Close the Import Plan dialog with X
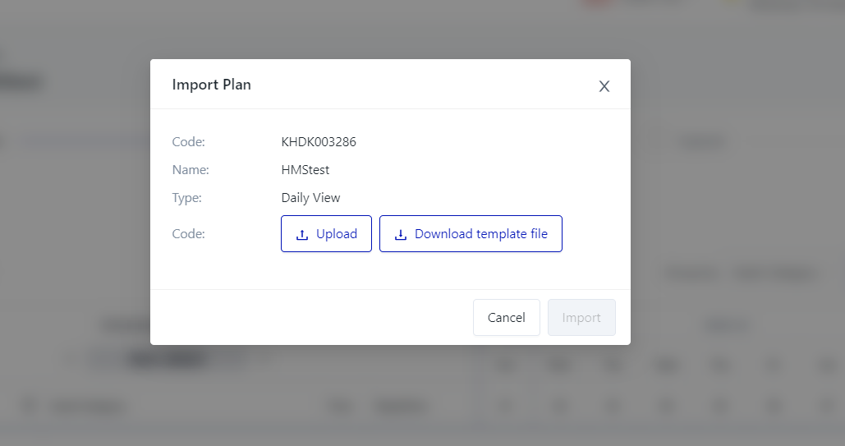Image resolution: width=845 pixels, height=446 pixels. click(604, 86)
